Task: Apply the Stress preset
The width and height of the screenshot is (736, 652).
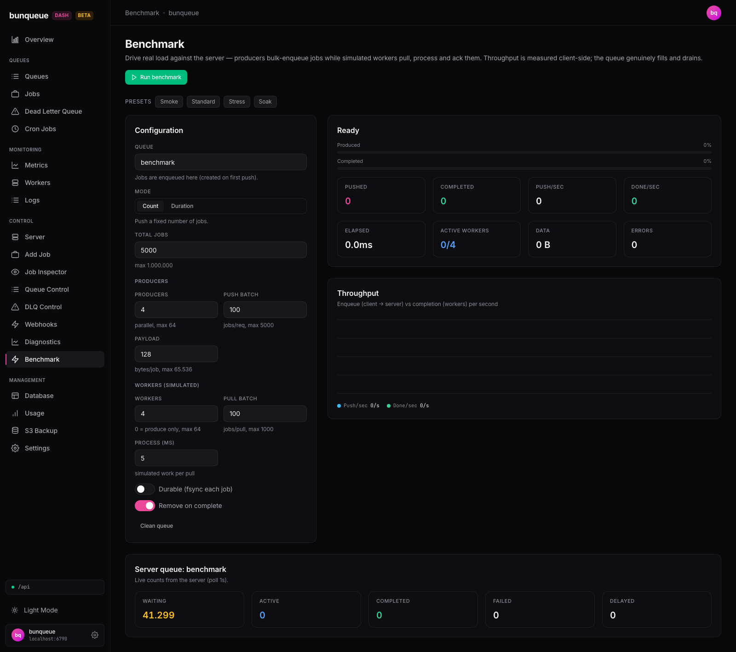Action: (237, 102)
